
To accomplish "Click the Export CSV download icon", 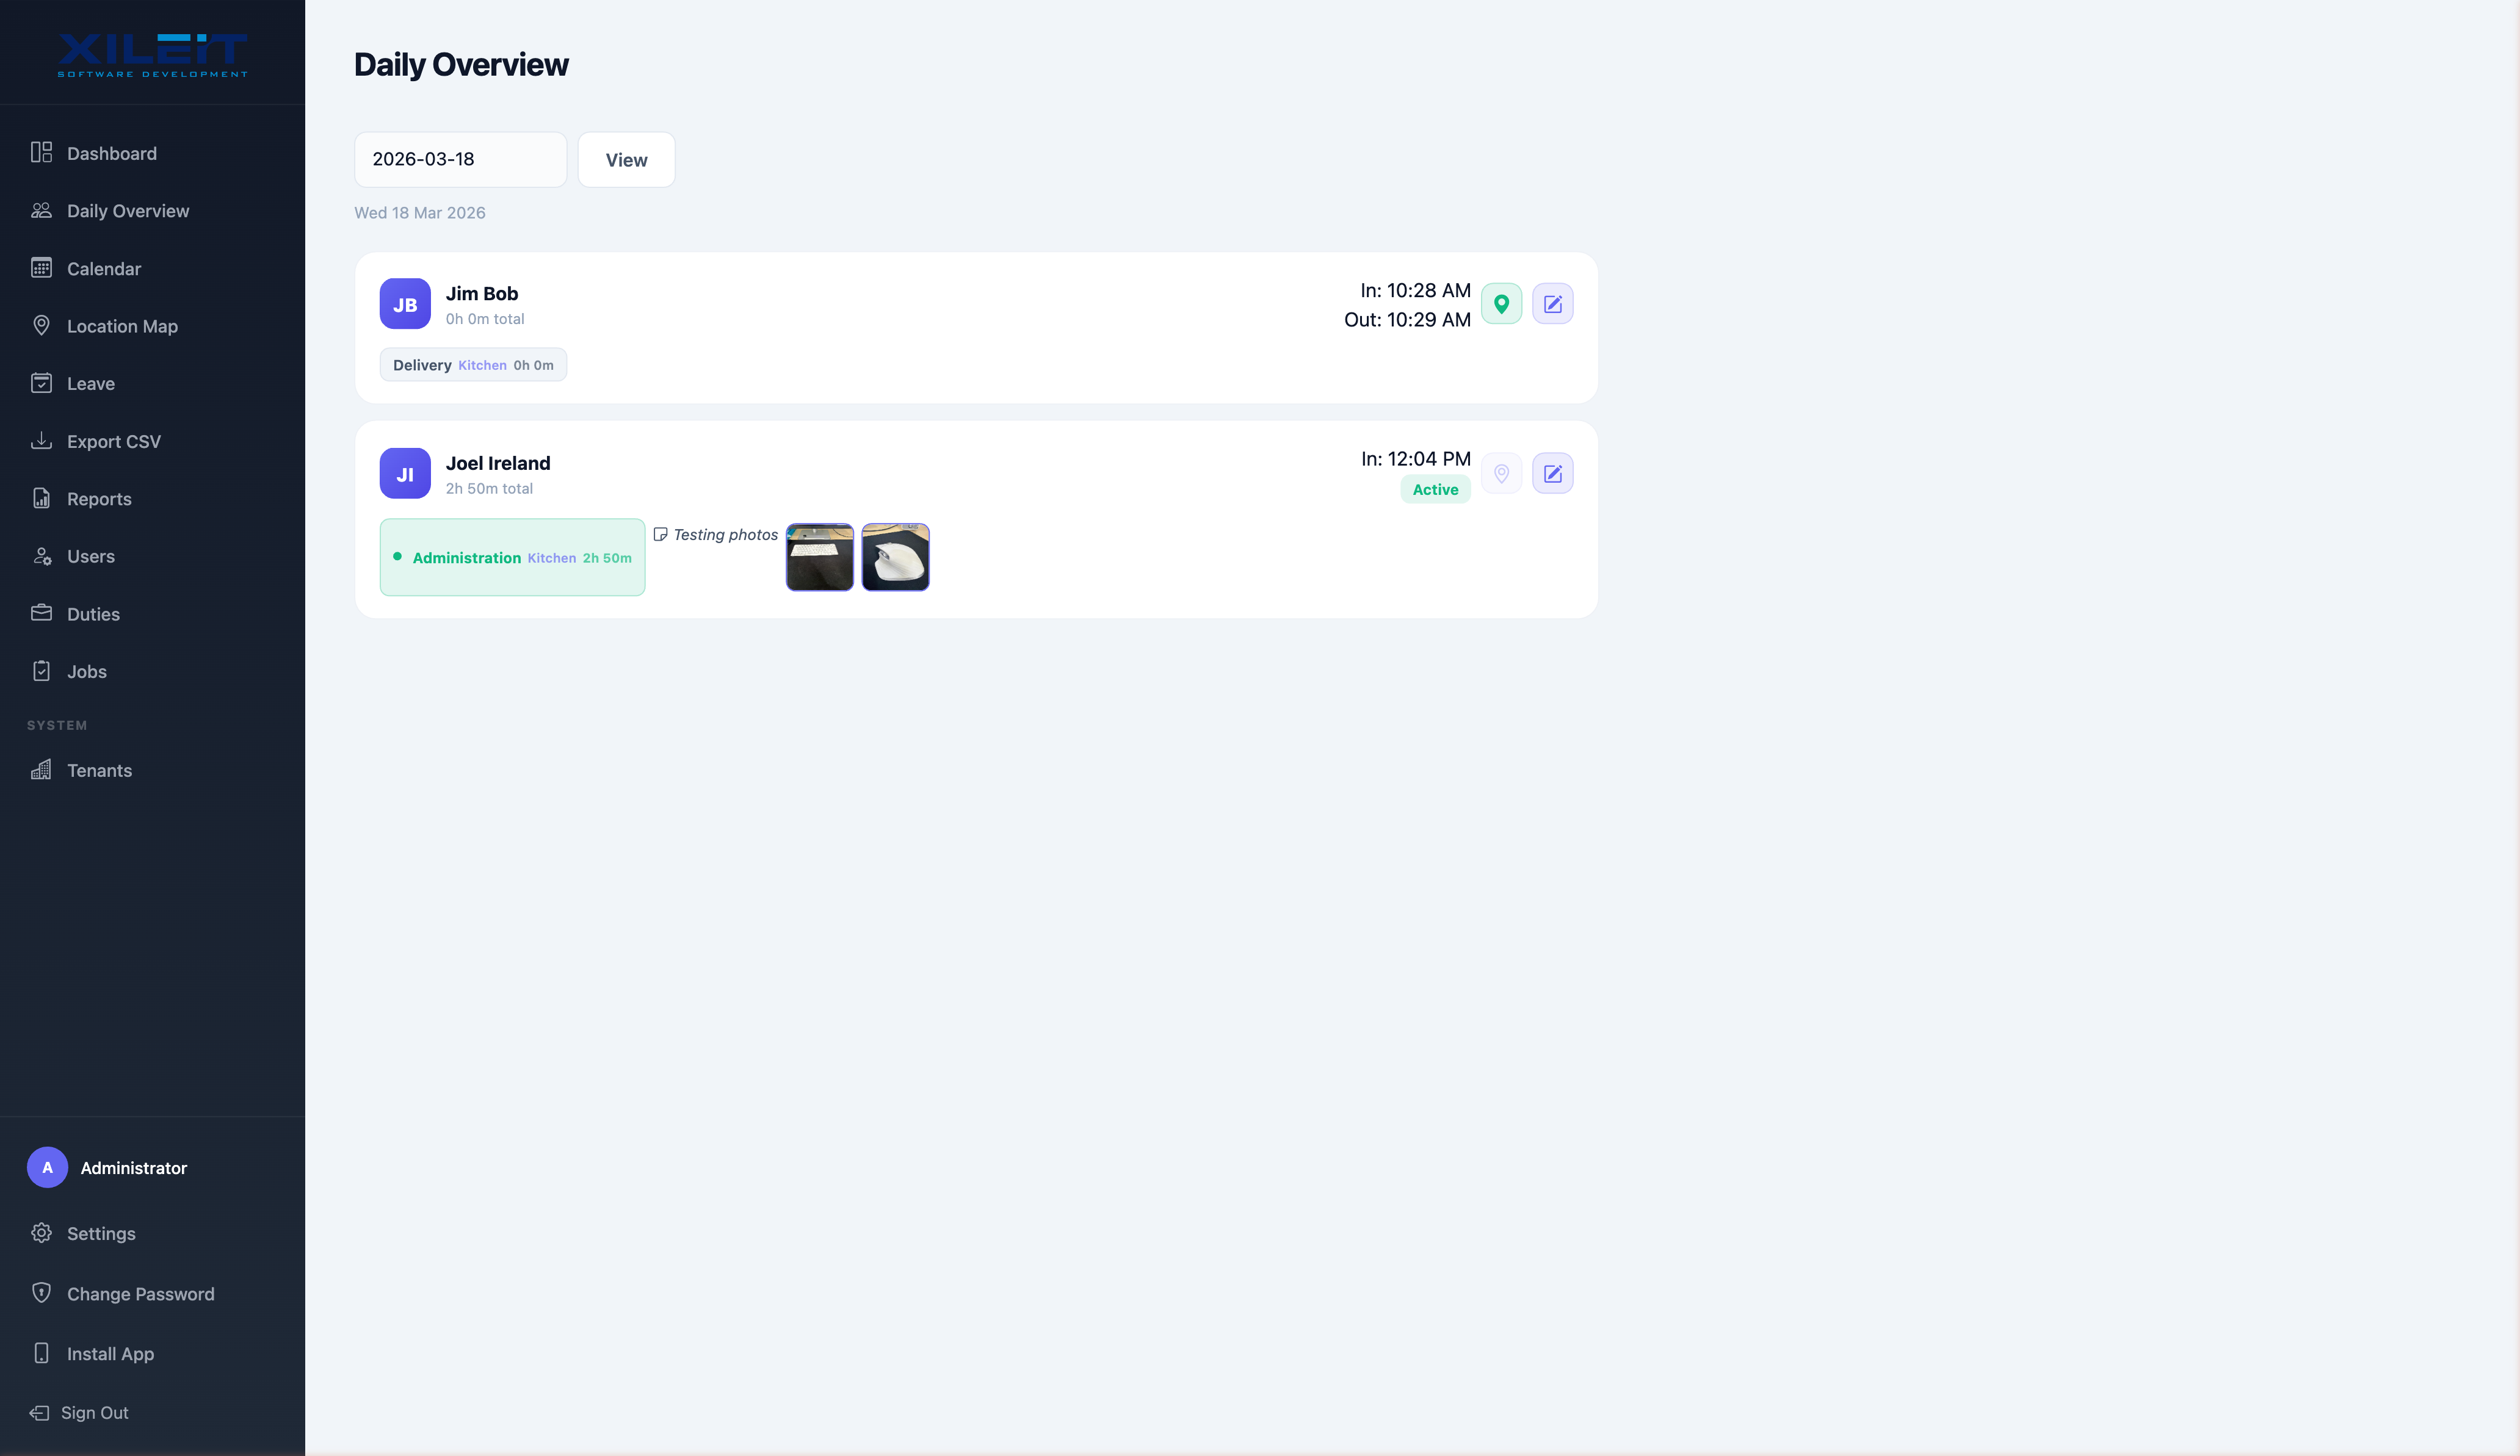I will click(x=41, y=441).
